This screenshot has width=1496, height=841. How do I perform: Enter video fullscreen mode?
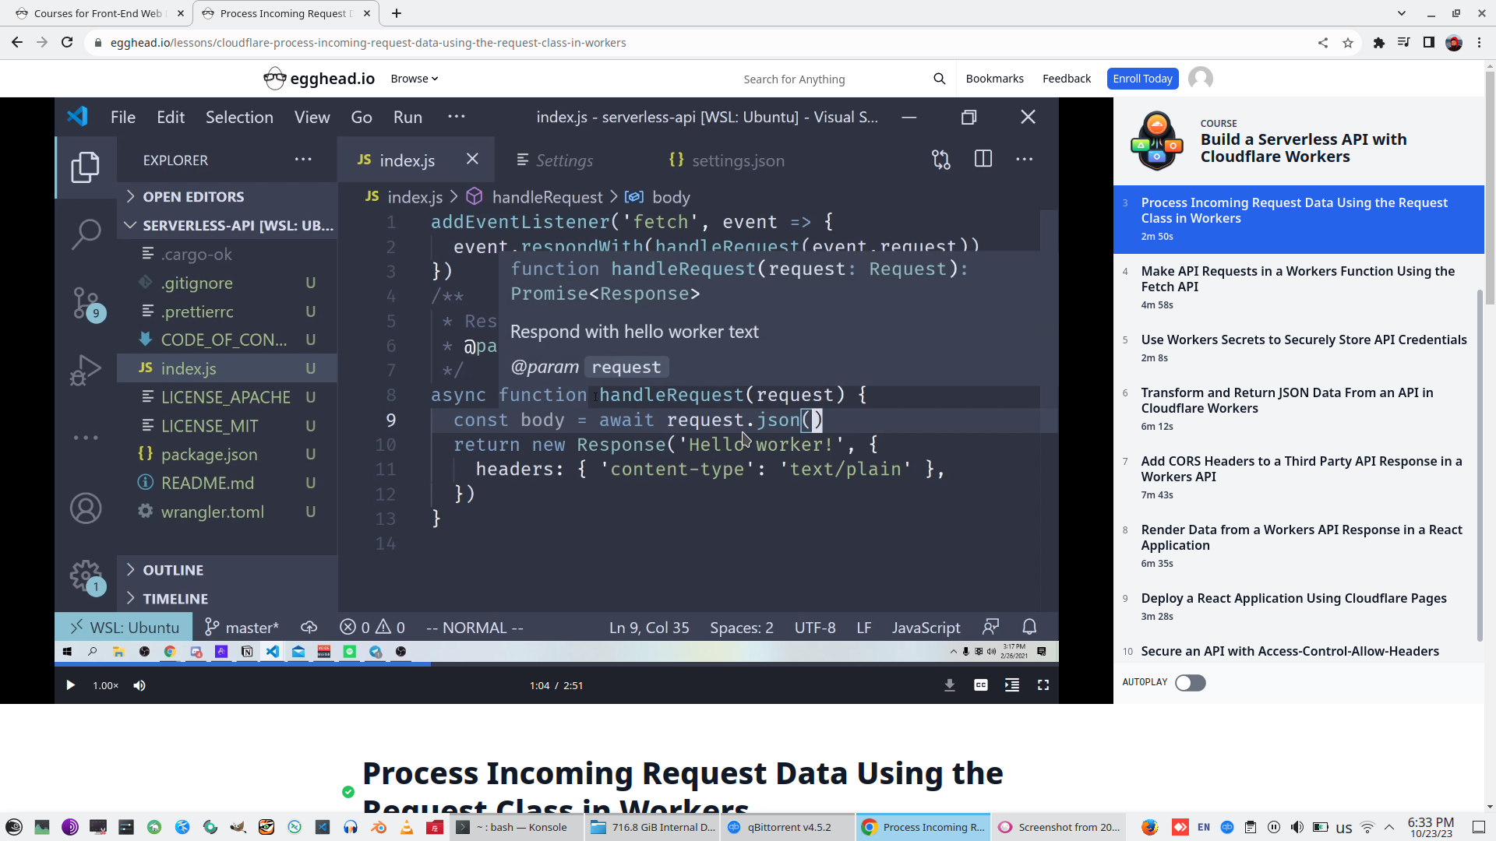click(1043, 685)
